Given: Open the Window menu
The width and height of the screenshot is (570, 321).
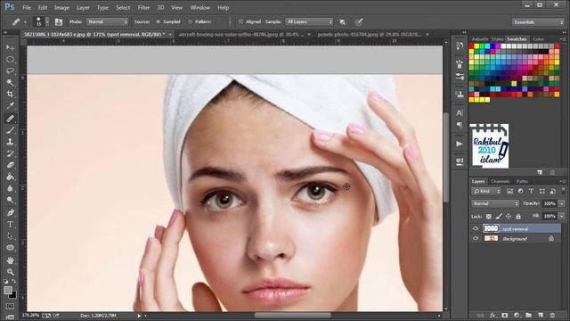Looking at the screenshot, I should 199,7.
